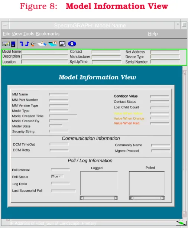Click the Log Ratio field

[61, 183]
